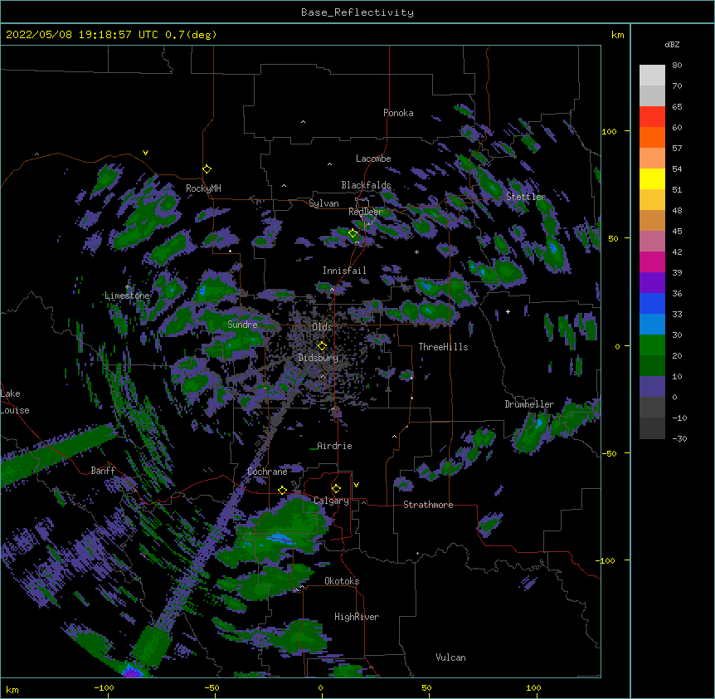This screenshot has height=699, width=715.
Task: Select the light blue swatch above legend 30
Action: [x=652, y=325]
